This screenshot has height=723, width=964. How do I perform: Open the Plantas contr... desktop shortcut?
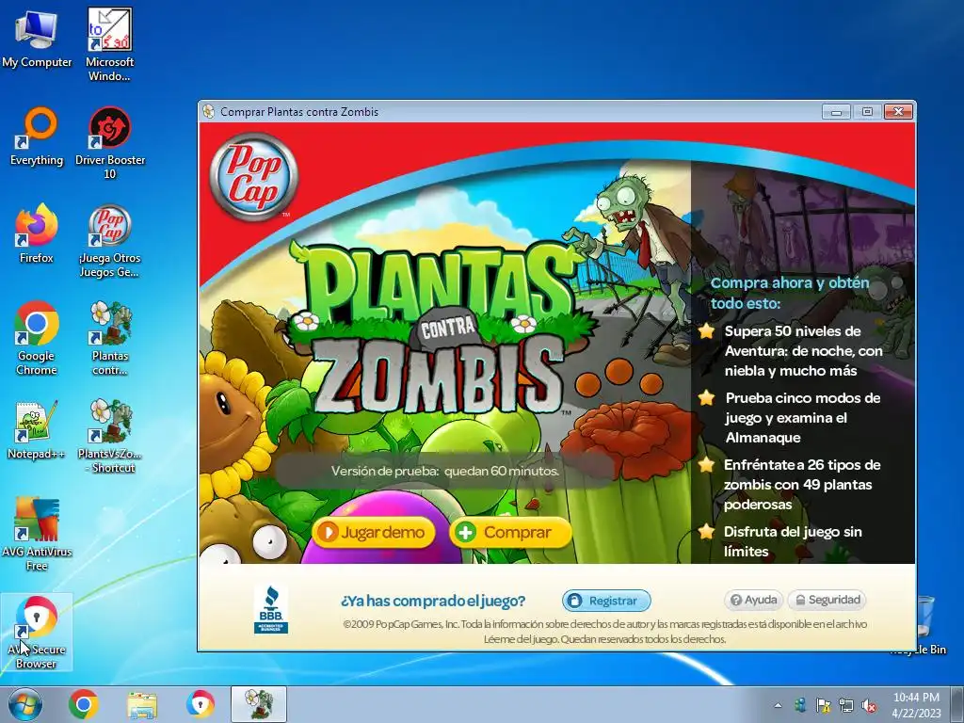pyautogui.click(x=109, y=338)
